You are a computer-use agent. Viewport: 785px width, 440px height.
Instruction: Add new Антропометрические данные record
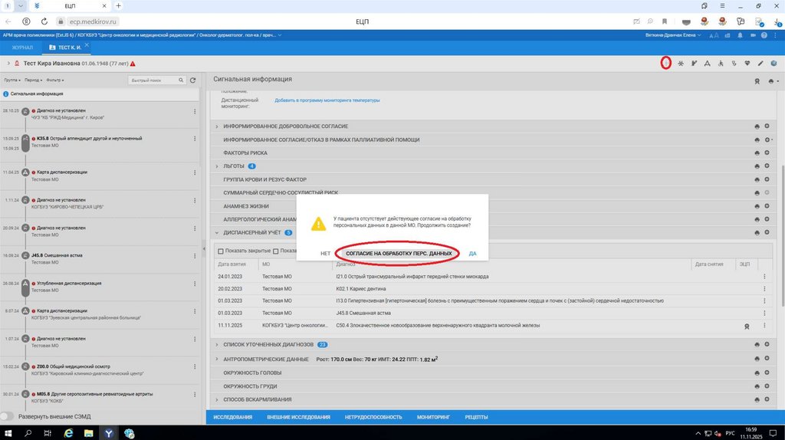point(767,359)
